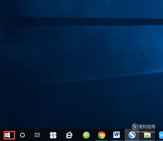Screen dimensions: 163x141
Task: Launch Google Chrome from the taskbar
Action: point(102,135)
